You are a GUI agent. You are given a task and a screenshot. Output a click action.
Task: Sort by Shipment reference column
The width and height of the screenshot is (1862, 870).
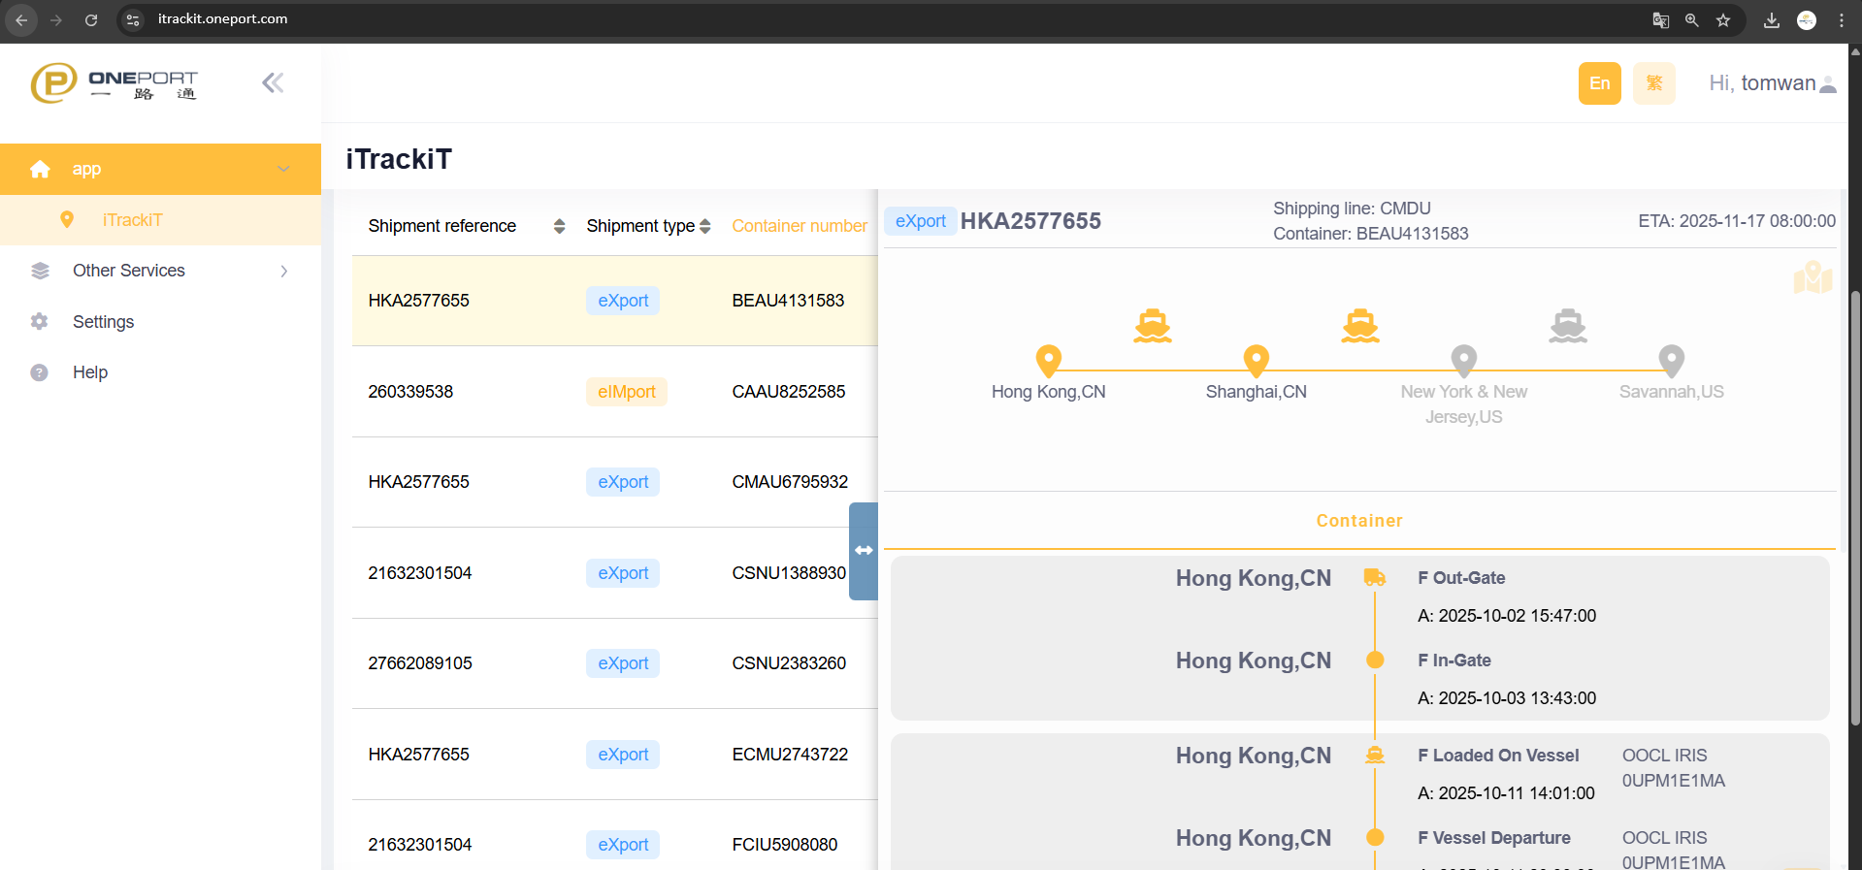tap(559, 226)
